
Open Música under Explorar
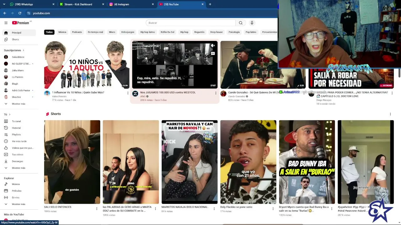[19, 184]
